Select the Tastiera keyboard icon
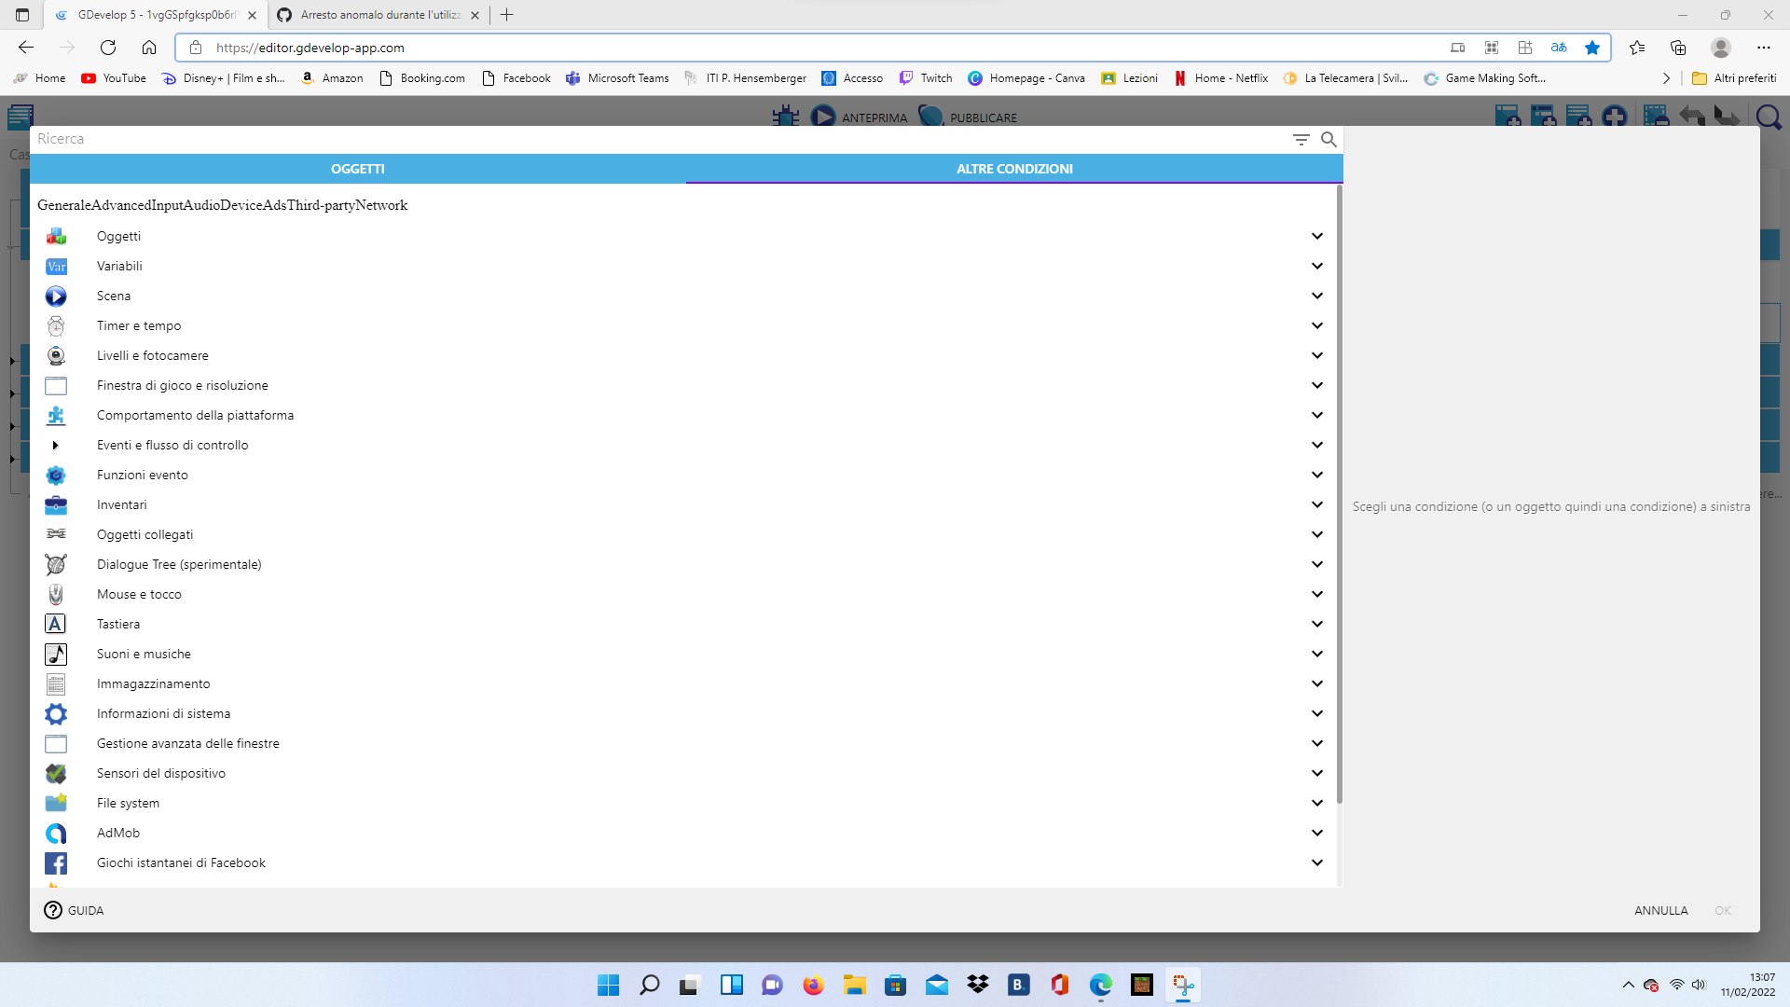This screenshot has width=1790, height=1007. click(x=56, y=624)
